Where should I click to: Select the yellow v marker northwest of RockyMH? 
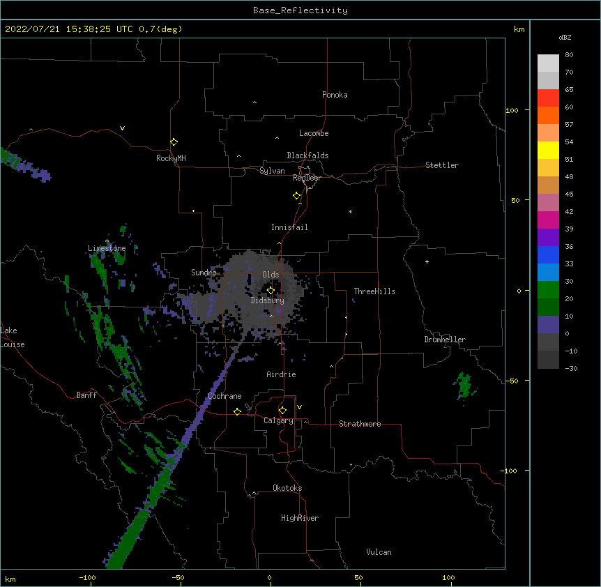[x=122, y=128]
